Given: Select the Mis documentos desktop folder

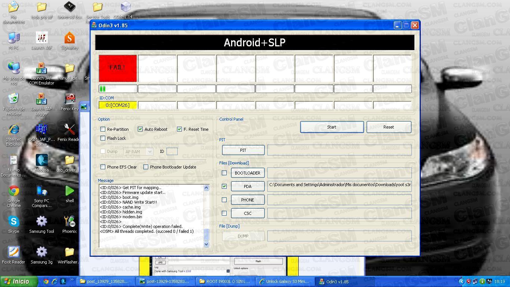Looking at the screenshot, I should point(14,12).
